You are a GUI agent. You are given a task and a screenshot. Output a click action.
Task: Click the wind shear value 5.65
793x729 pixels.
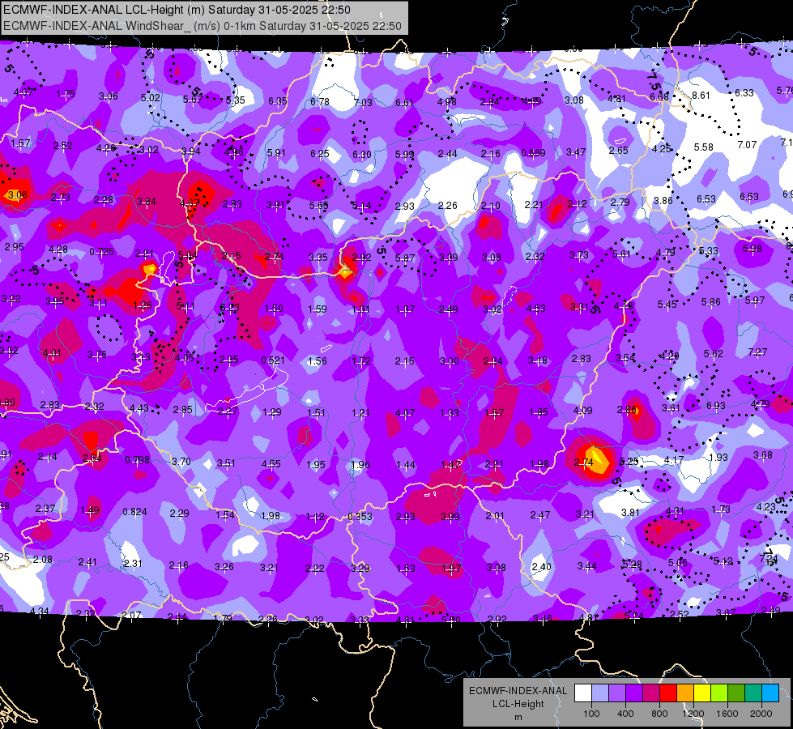[318, 206]
